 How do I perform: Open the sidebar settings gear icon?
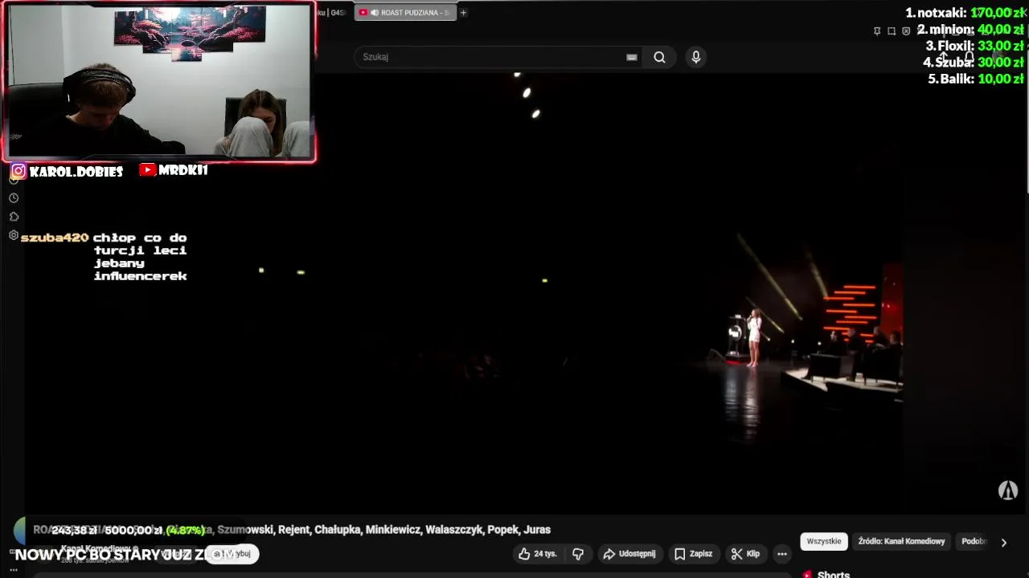point(14,235)
